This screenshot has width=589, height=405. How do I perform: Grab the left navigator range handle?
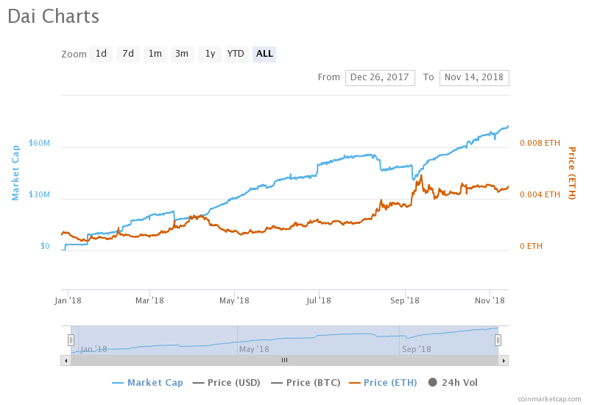click(x=71, y=340)
